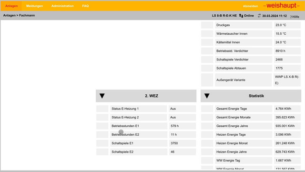
Task: Click the 11 h value
Action: click(x=173, y=134)
